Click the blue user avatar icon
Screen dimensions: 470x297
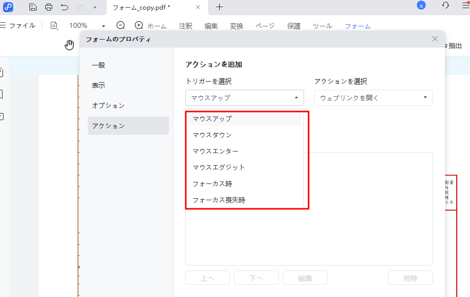(420, 5)
